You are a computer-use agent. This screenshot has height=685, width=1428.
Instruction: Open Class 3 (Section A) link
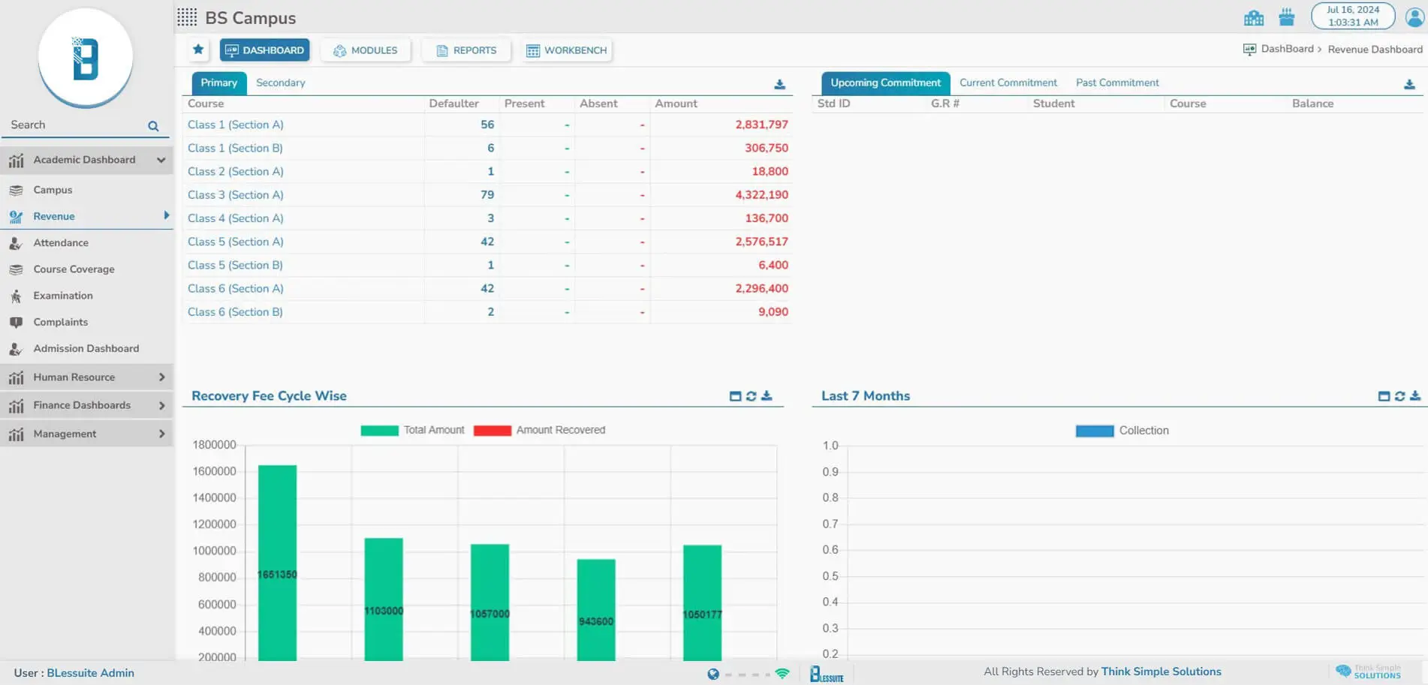point(235,195)
